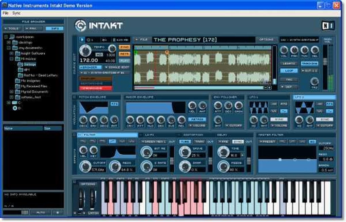Image resolution: width=346 pixels, height=222 pixels.
Task: Expand the C: drive node
Action: click(8, 103)
